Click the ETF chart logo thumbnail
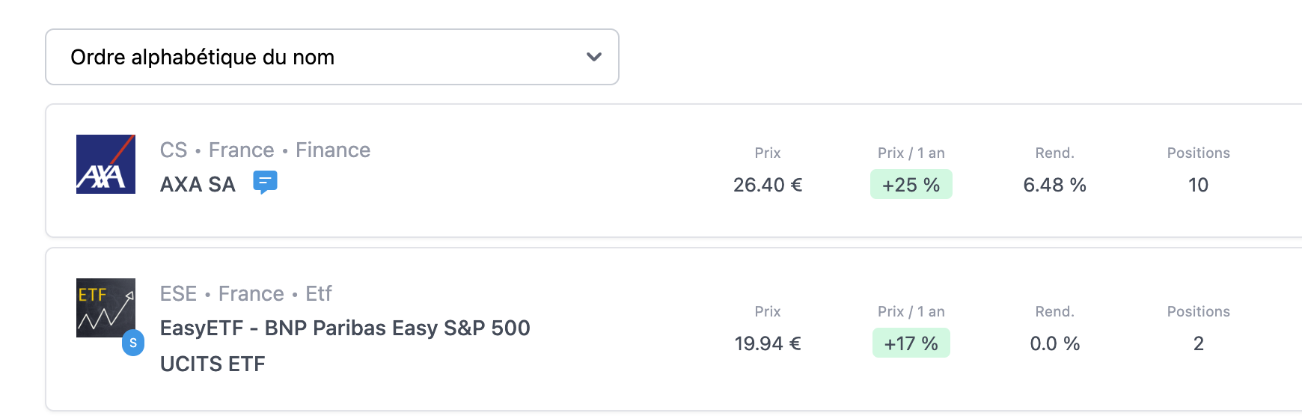The image size is (1302, 419). (106, 308)
